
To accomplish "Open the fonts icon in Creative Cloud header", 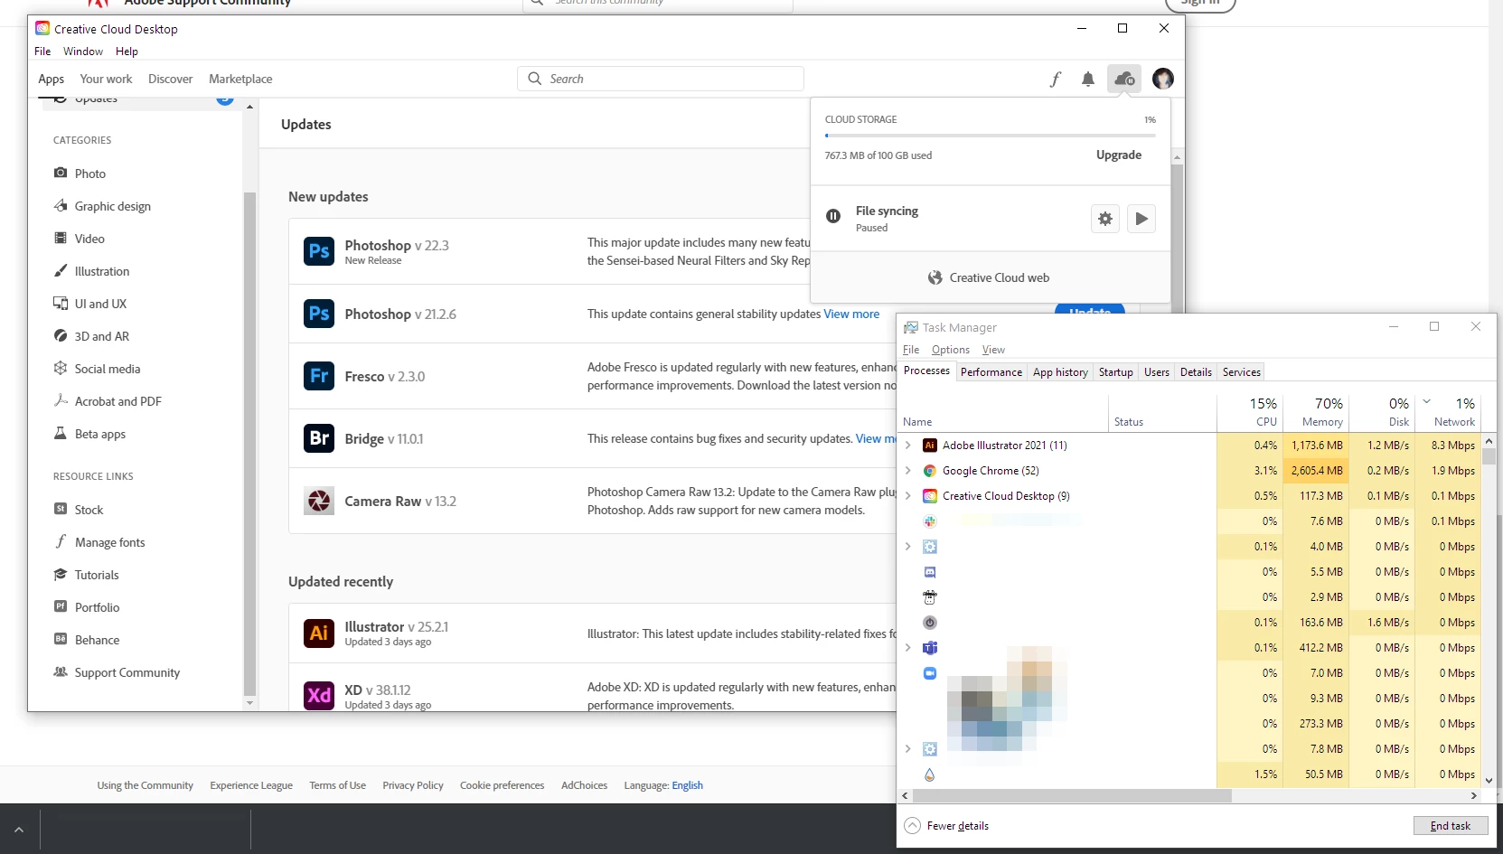I will tap(1055, 79).
